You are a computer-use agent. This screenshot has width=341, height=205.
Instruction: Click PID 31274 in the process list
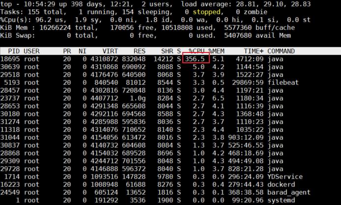point(10,122)
